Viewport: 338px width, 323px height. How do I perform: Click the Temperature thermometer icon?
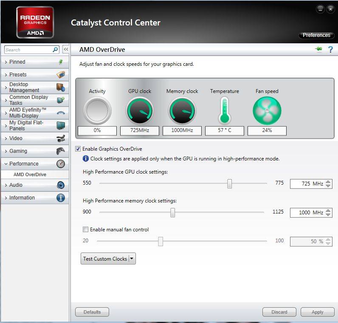[225, 110]
